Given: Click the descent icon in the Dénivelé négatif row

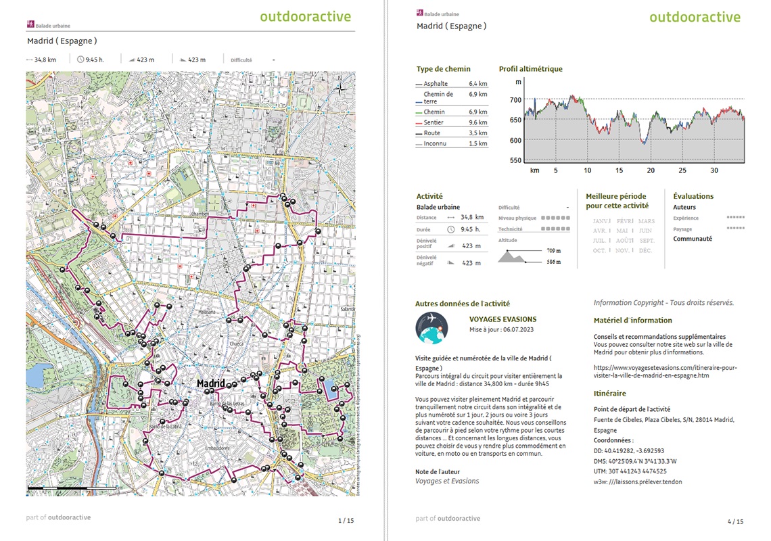Looking at the screenshot, I should (451, 263).
